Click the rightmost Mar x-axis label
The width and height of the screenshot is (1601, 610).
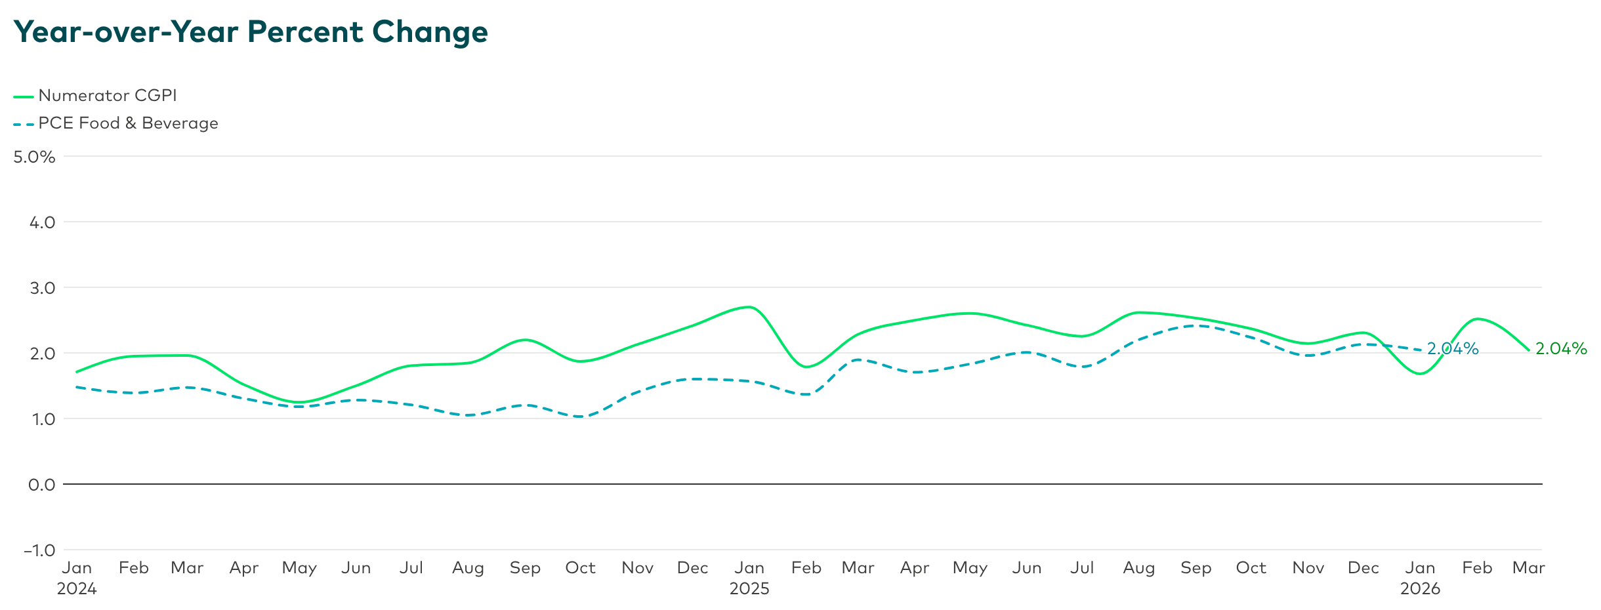[x=1528, y=568]
